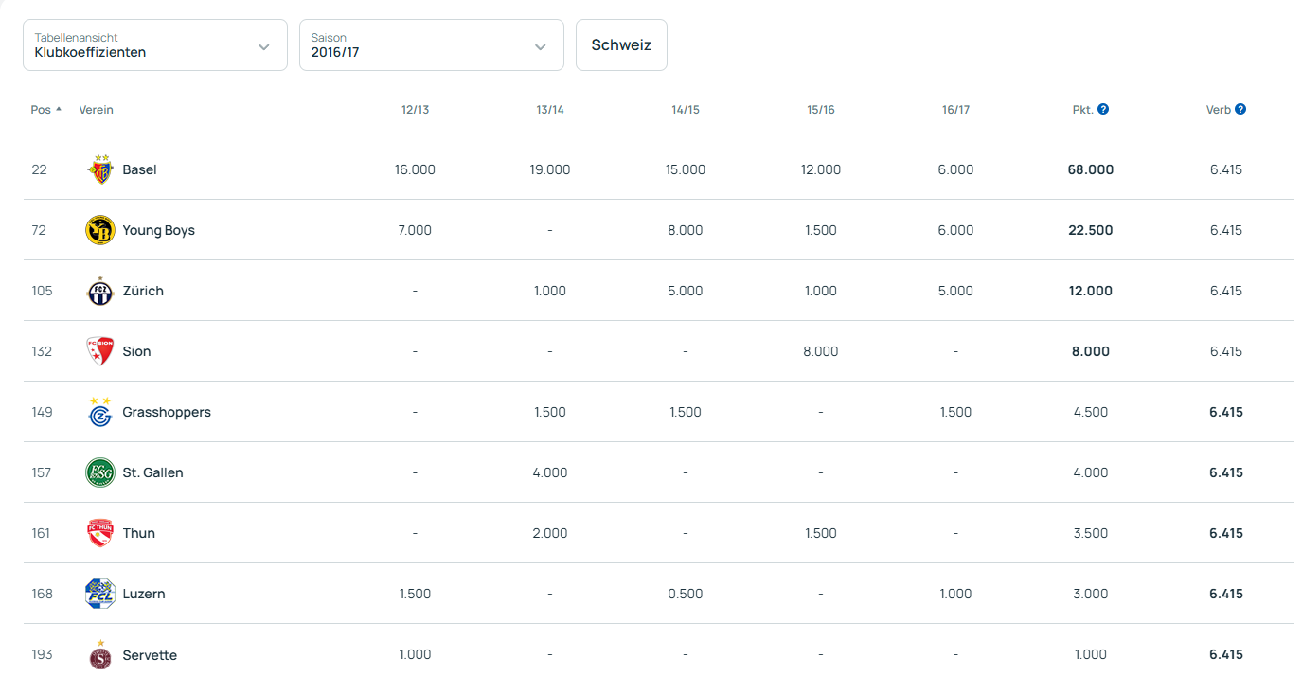
Task: Click the Basel club crest icon
Action: (100, 169)
